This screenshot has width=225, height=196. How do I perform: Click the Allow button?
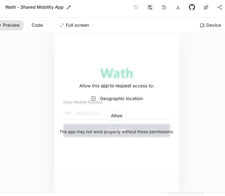pyautogui.click(x=117, y=116)
